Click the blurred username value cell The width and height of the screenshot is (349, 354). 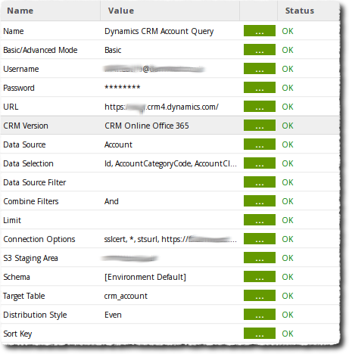click(x=154, y=69)
